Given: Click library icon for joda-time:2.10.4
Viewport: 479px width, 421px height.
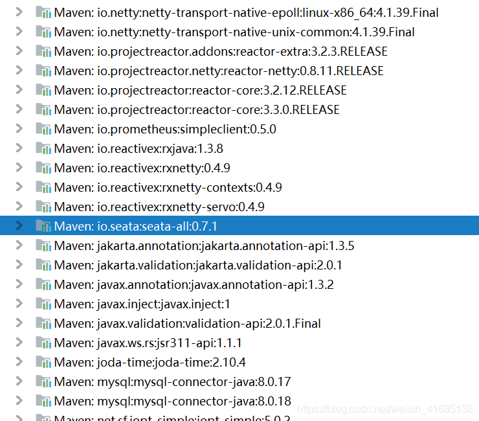Looking at the screenshot, I should [43, 362].
